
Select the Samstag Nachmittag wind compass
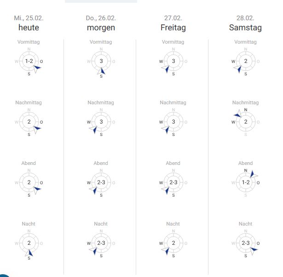pyautogui.click(x=246, y=122)
